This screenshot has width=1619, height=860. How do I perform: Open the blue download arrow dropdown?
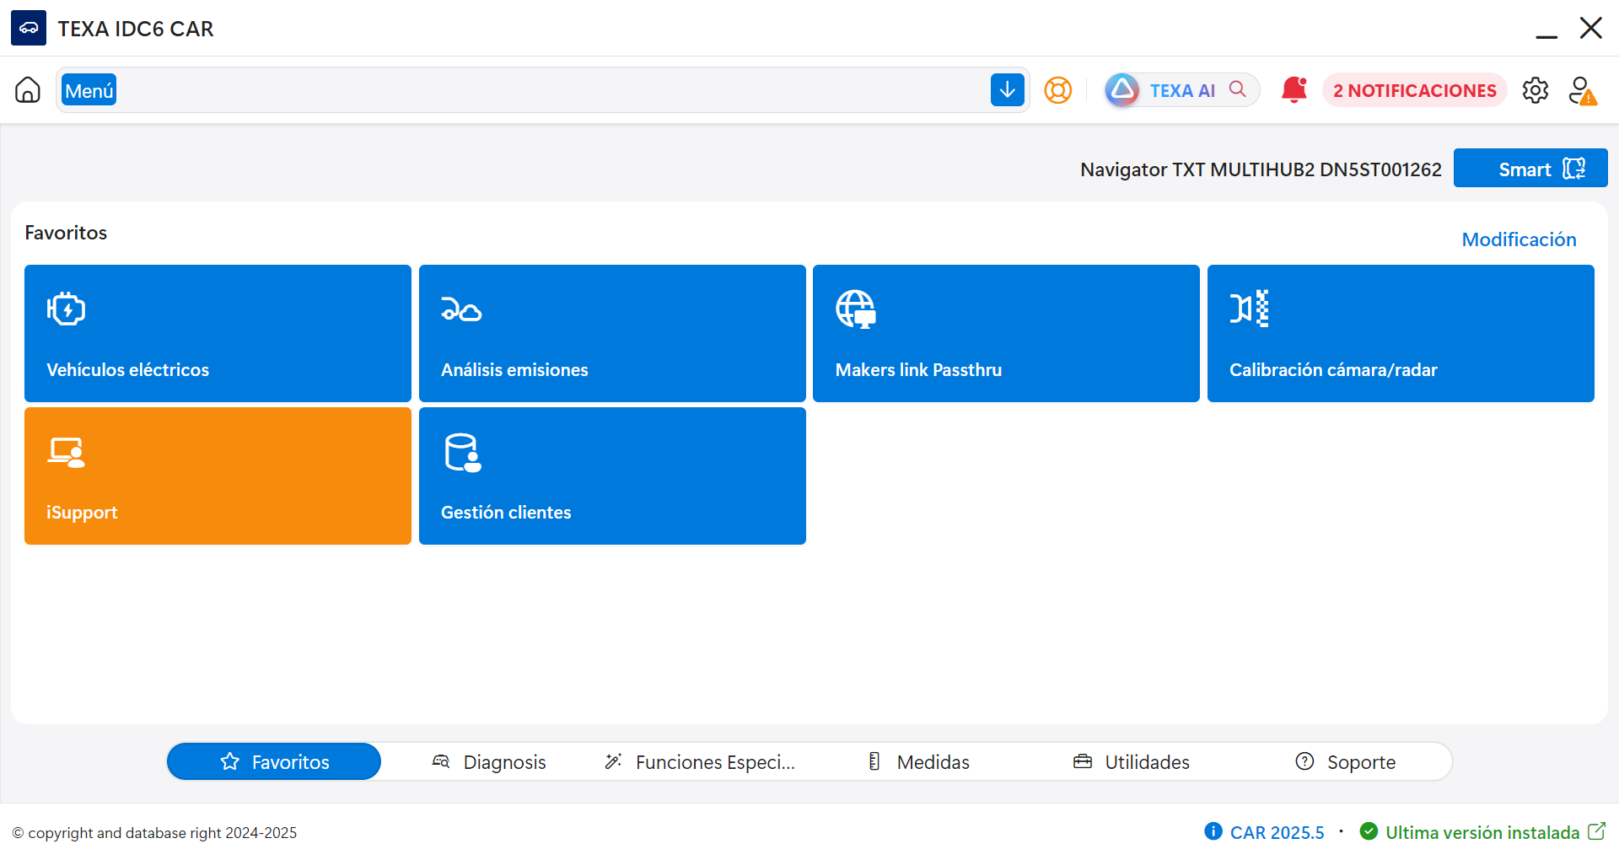coord(1007,89)
